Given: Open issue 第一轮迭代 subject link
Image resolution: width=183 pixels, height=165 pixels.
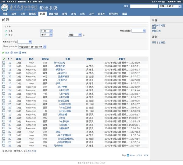Looking at the screenshot, I should (59, 63).
